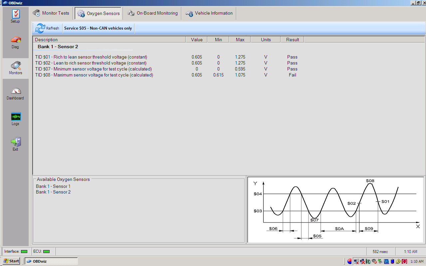
Task: Open the Dashboard gauge icon
Action: coord(15,91)
